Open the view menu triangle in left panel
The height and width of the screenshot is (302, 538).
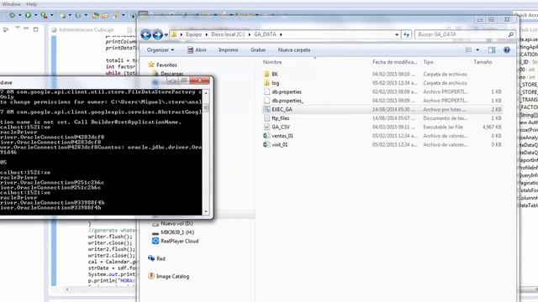click(x=18, y=28)
